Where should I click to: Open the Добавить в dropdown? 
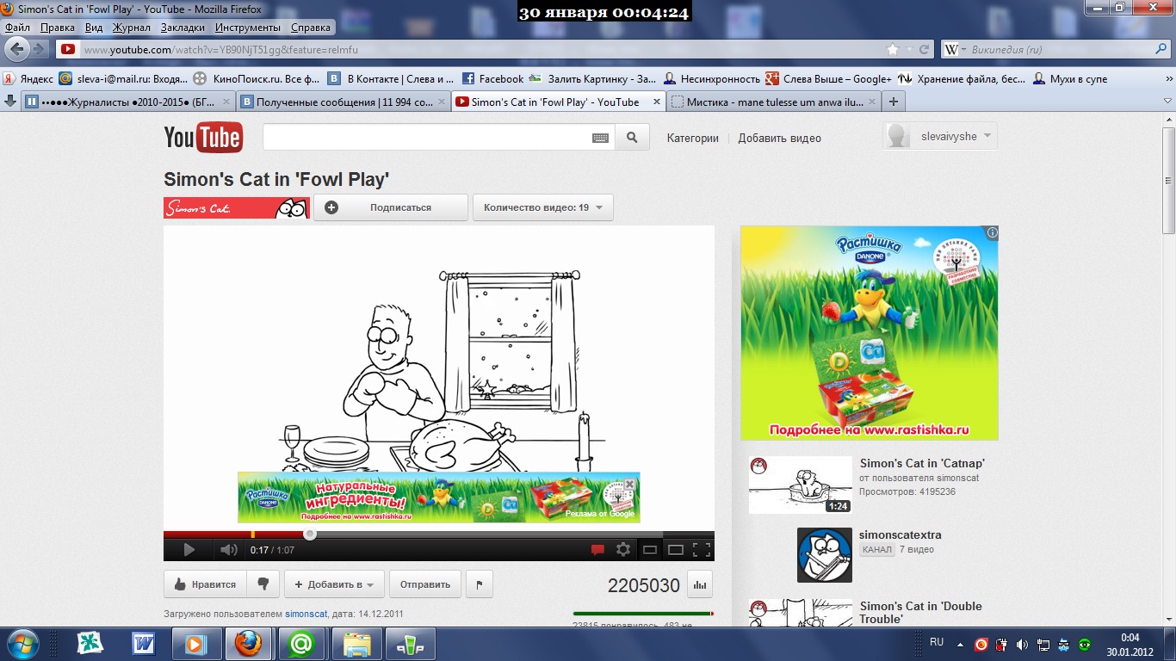coord(334,584)
